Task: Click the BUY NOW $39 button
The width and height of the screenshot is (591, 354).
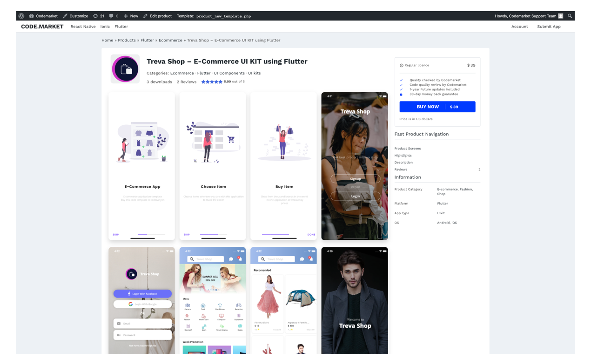Action: click(437, 107)
